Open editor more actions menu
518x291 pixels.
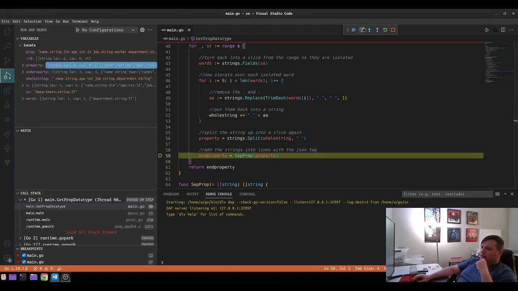coord(511,30)
